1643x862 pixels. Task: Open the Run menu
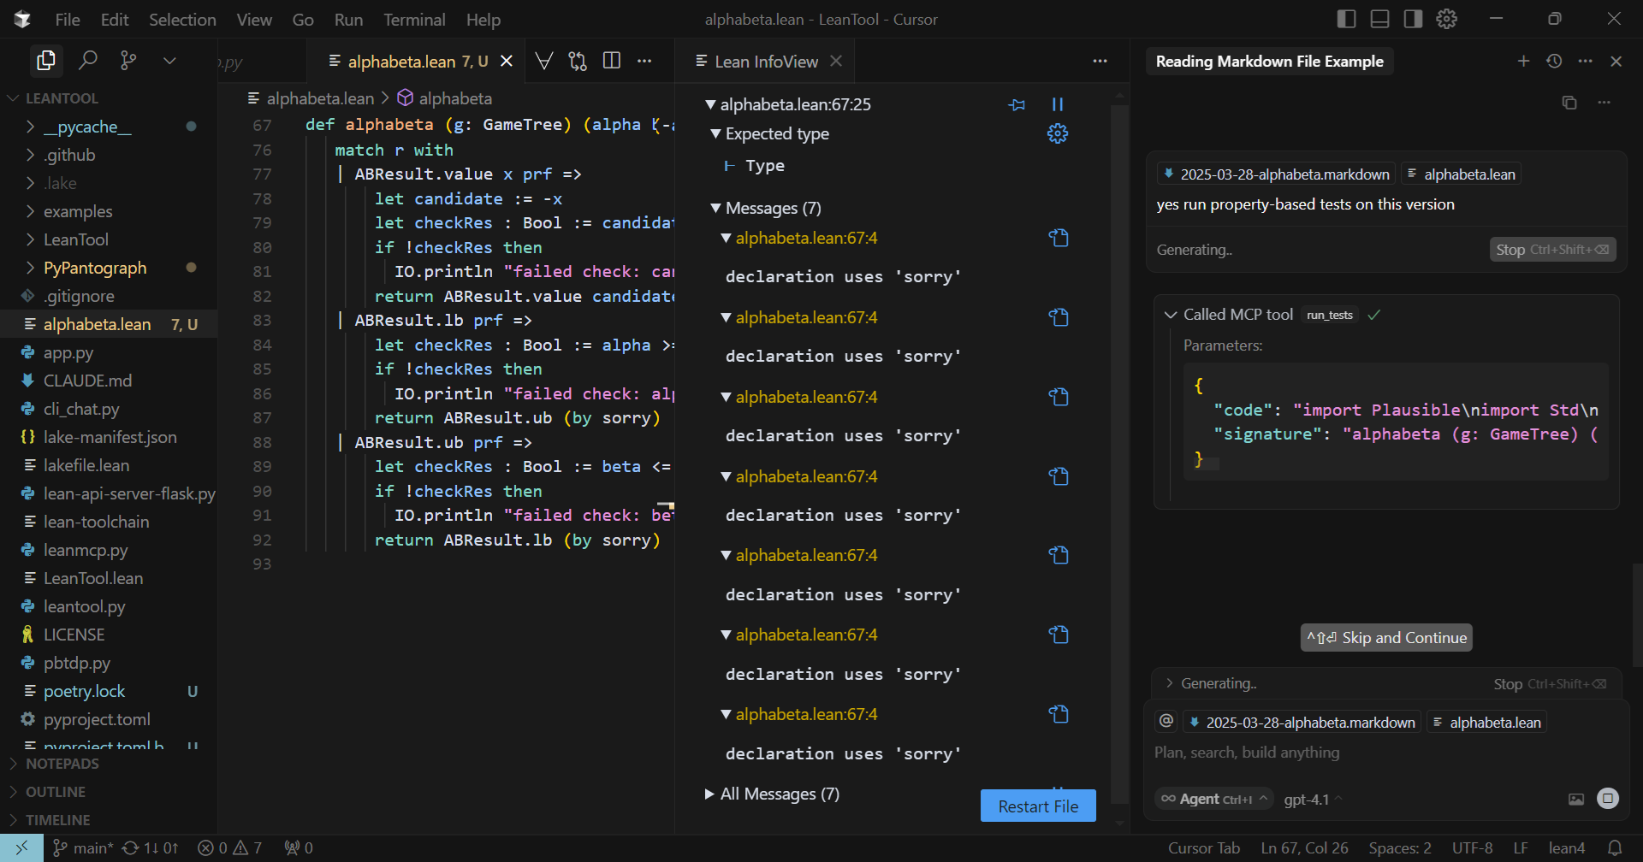pos(348,19)
